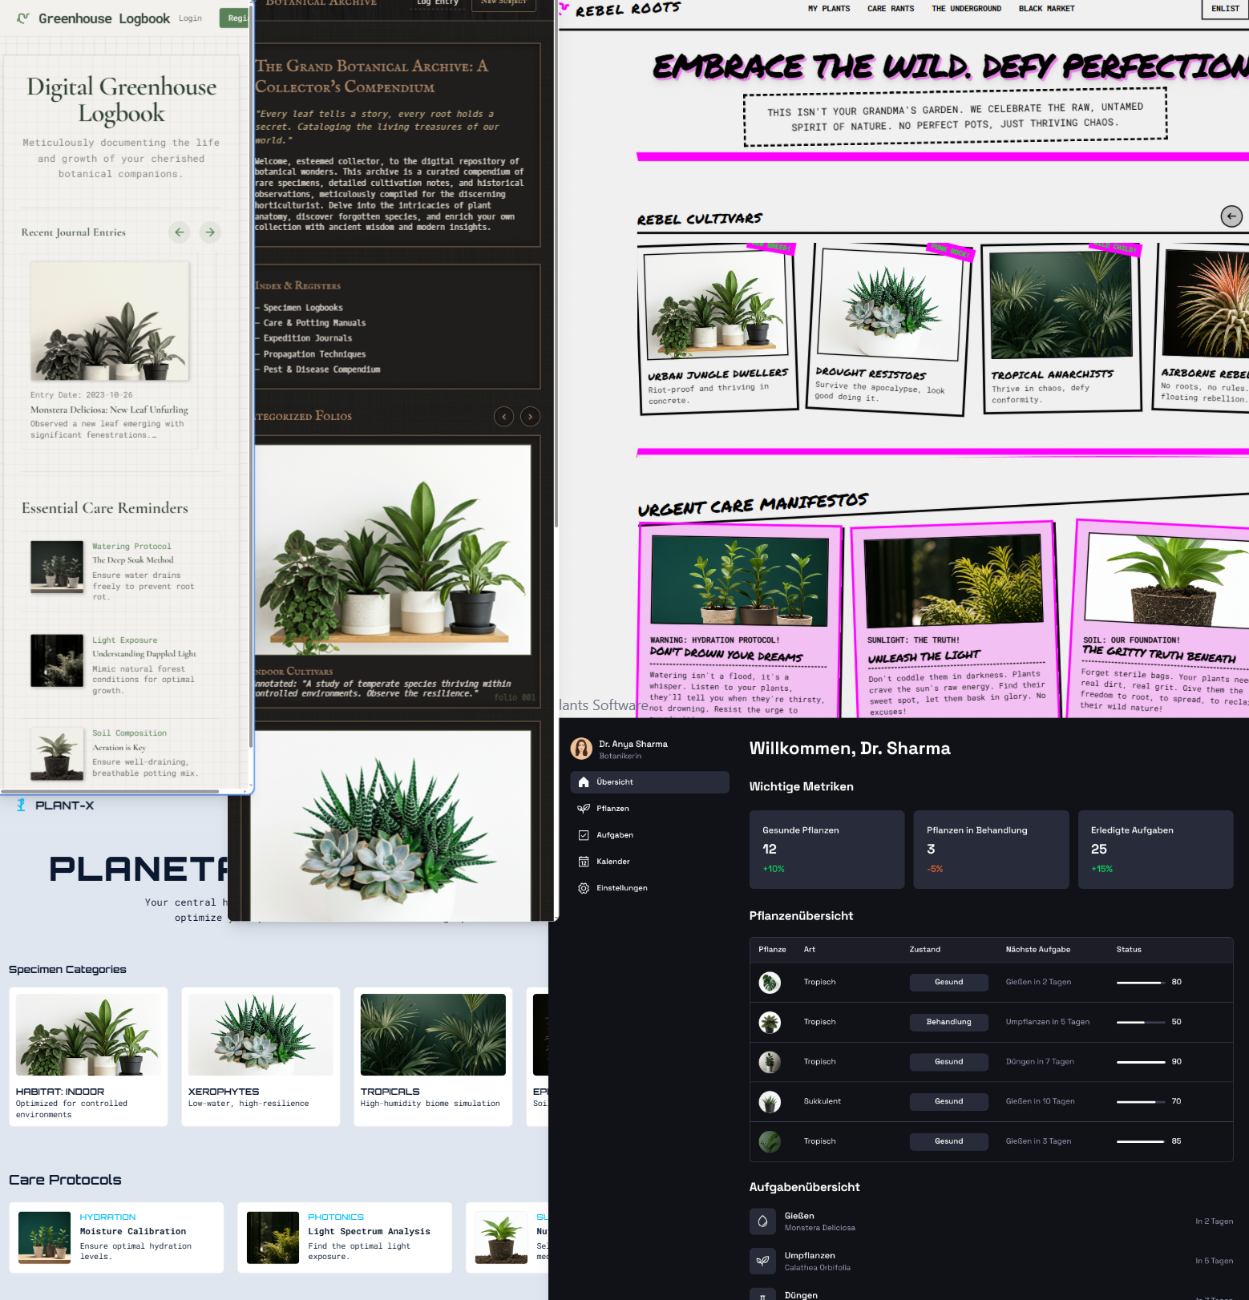Open MY PLANTS in Rebel Roots nav
This screenshot has width=1249, height=1300.
point(829,9)
